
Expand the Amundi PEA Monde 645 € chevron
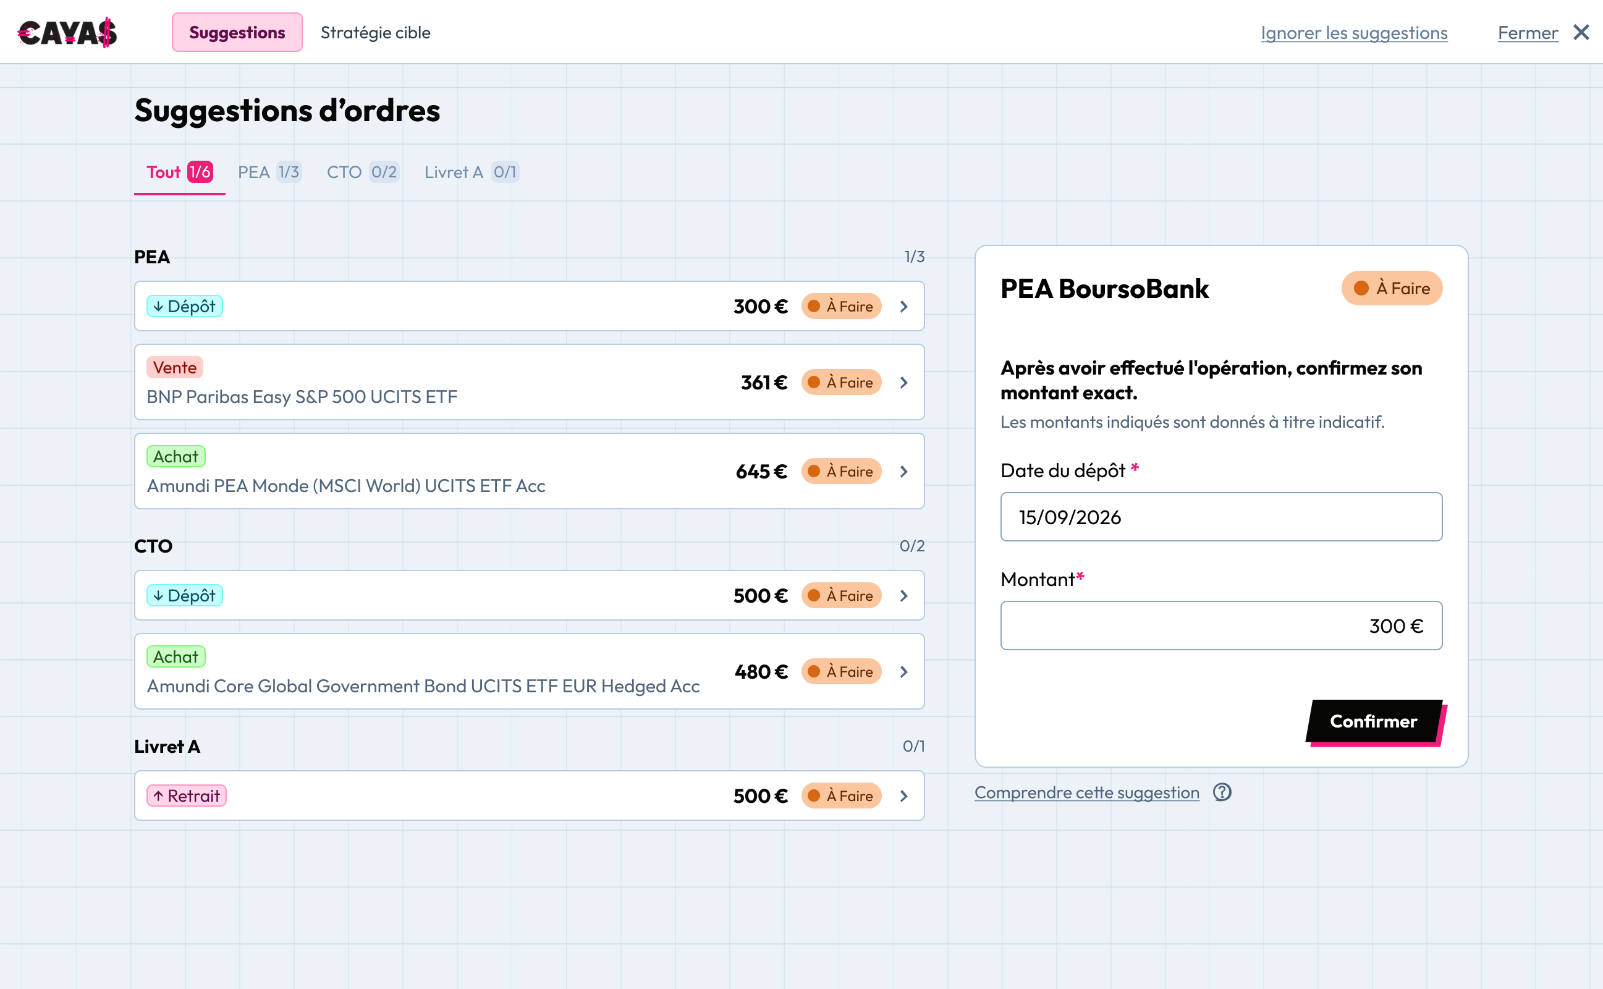[x=903, y=471]
